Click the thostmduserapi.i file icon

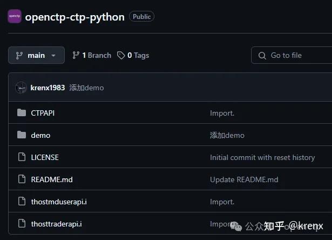22,202
